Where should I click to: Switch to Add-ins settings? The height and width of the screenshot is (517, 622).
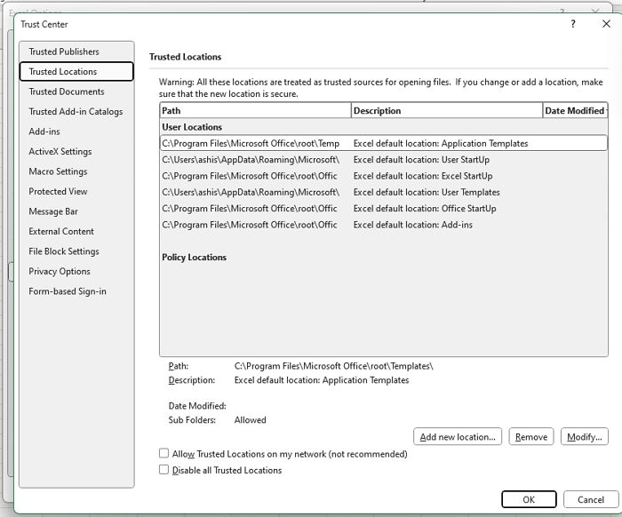click(x=76, y=131)
